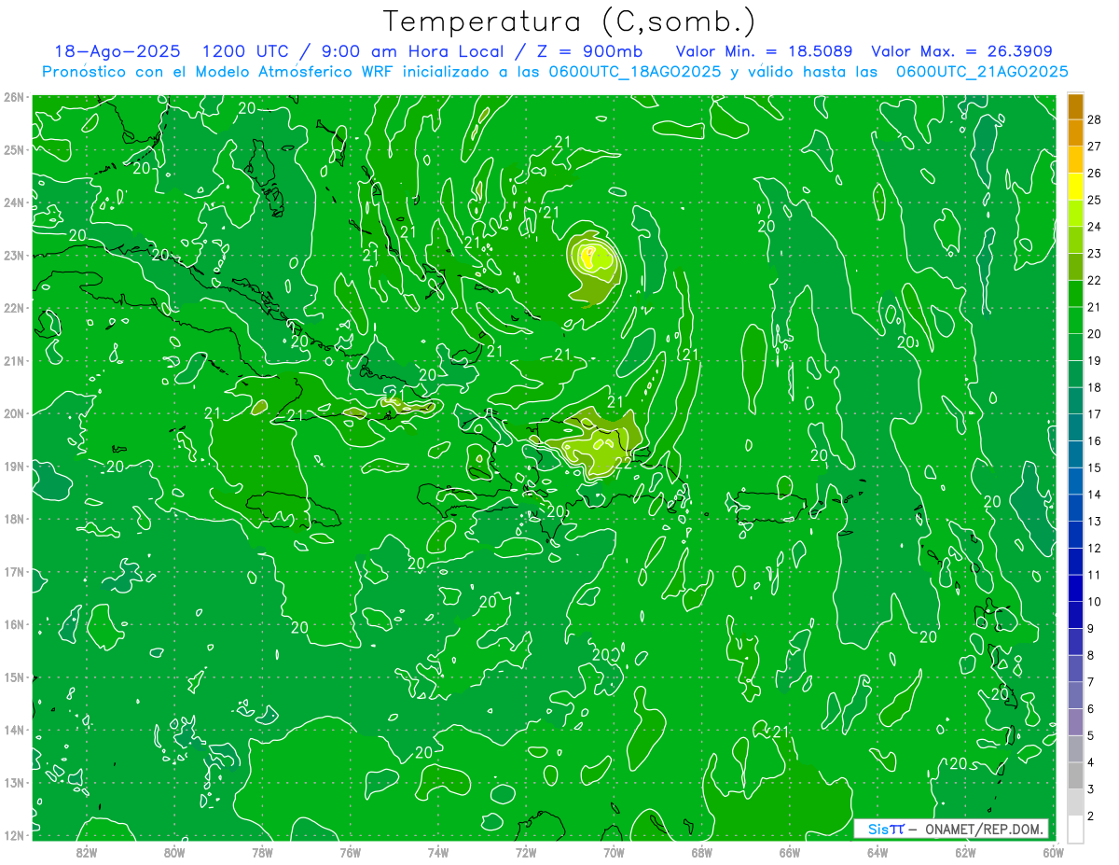The height and width of the screenshot is (865, 1119).
Task: Click the Puerto Rico island outline on the map
Action: point(770,507)
